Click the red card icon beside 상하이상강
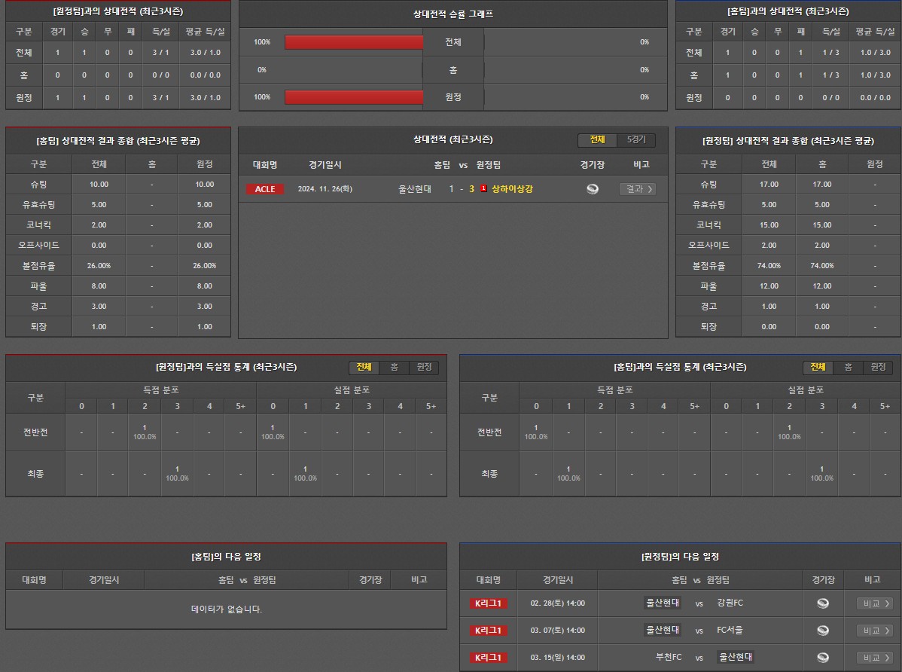 pos(483,189)
